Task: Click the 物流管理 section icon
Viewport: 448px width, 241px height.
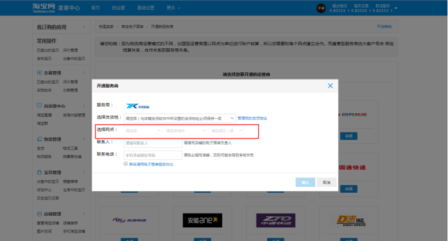Action: coord(39,139)
